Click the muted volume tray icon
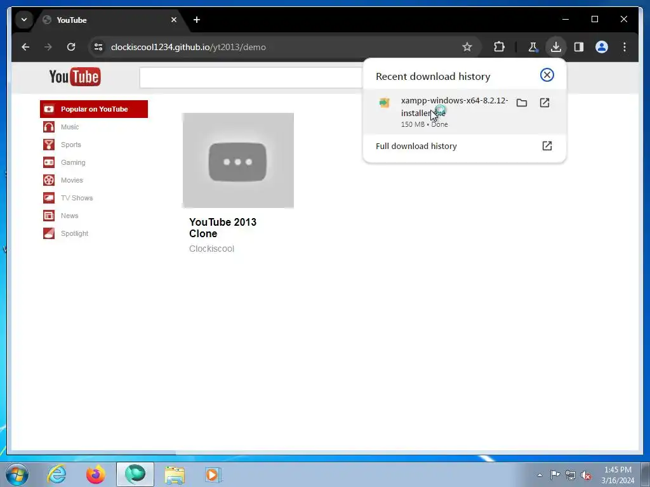Screen dimensions: 650x487 pos(585,475)
